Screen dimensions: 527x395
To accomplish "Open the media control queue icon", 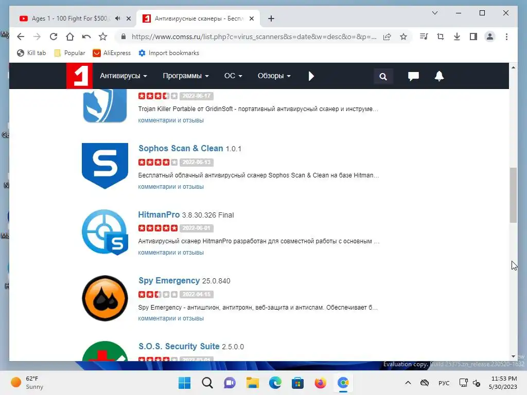I will [x=424, y=37].
